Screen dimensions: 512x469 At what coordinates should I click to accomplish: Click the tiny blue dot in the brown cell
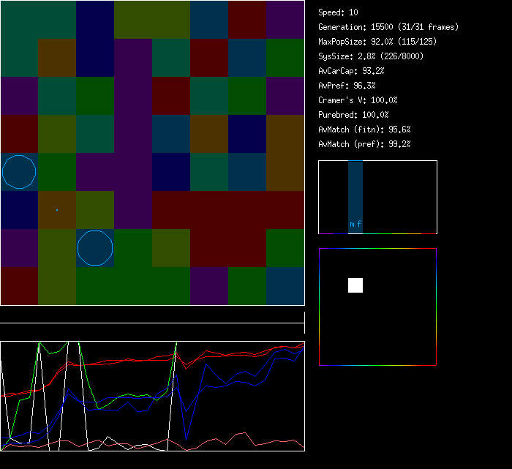tap(57, 210)
